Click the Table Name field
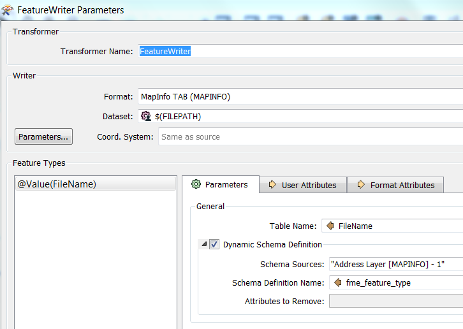Screen dimensions: 463x329 pos(392,226)
